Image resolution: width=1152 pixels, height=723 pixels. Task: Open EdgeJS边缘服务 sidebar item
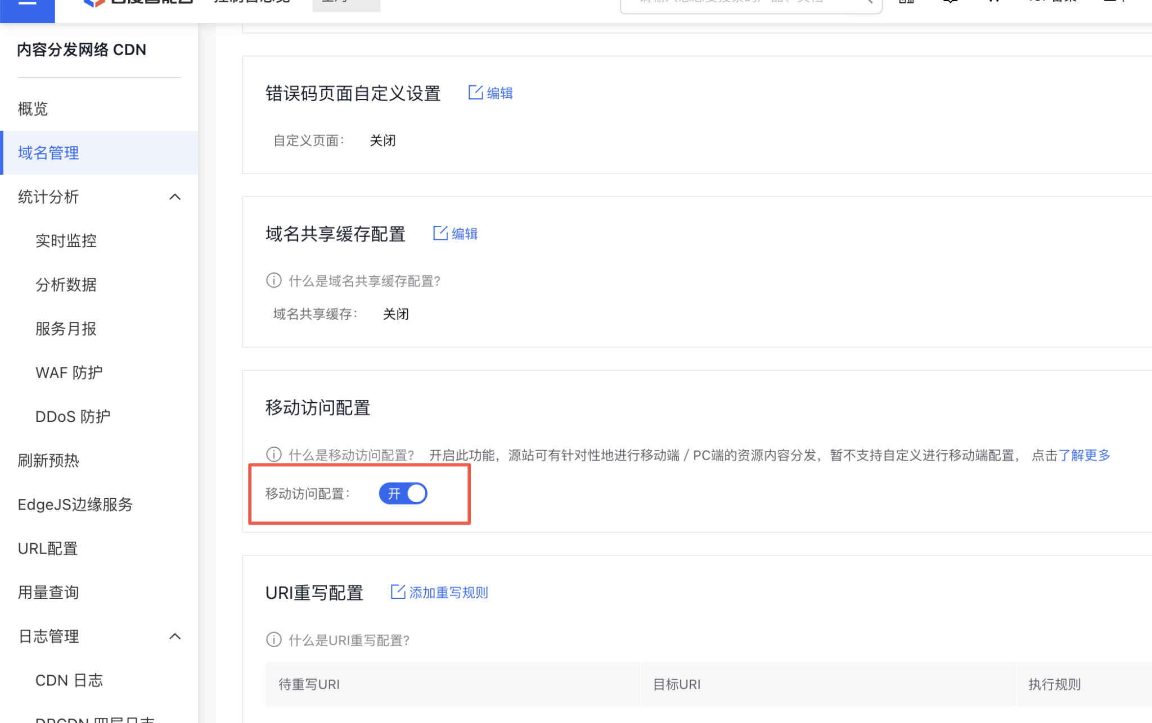[75, 504]
